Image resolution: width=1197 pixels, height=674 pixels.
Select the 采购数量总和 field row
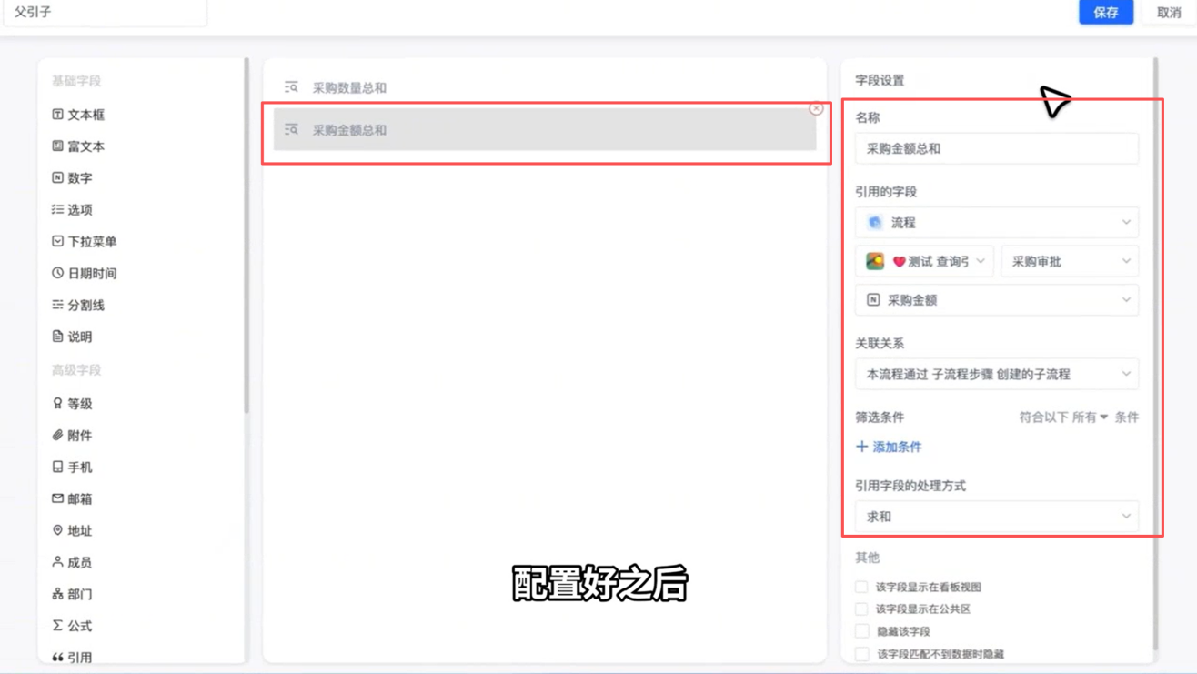545,87
